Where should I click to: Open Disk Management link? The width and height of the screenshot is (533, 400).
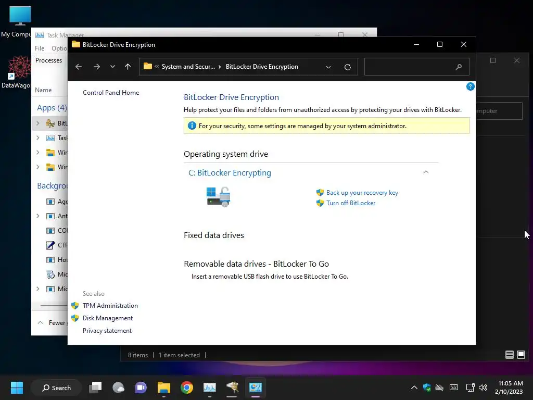click(108, 318)
